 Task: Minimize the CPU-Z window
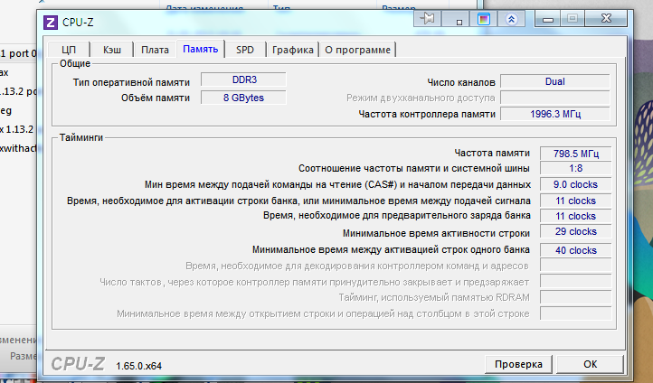pyautogui.click(x=548, y=19)
